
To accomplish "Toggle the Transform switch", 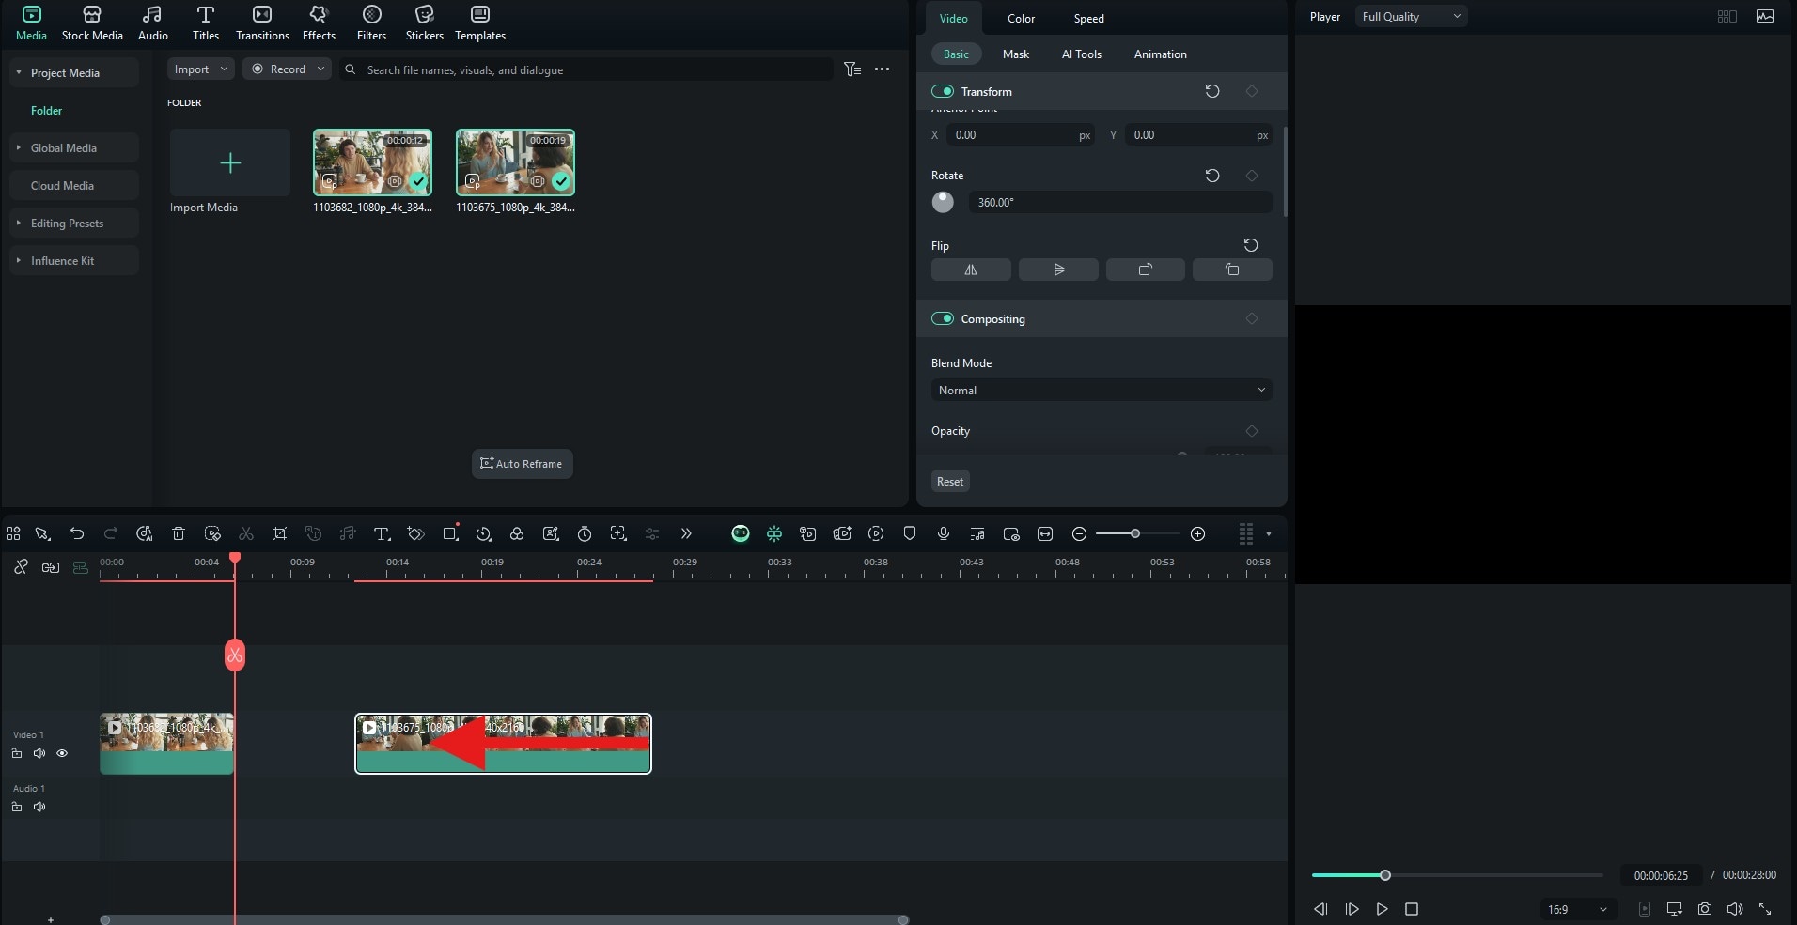I will (x=943, y=91).
